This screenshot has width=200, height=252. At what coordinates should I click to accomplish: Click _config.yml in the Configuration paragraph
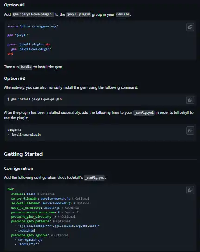(x=95, y=178)
